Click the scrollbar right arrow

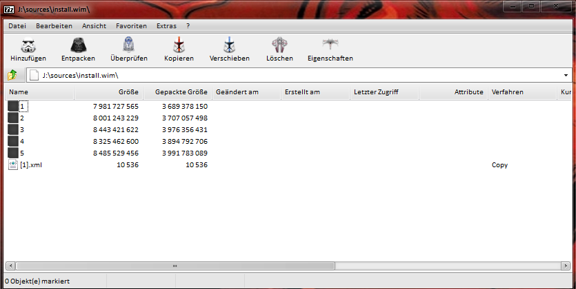coord(566,266)
